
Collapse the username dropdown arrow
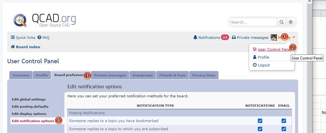(x=294, y=38)
